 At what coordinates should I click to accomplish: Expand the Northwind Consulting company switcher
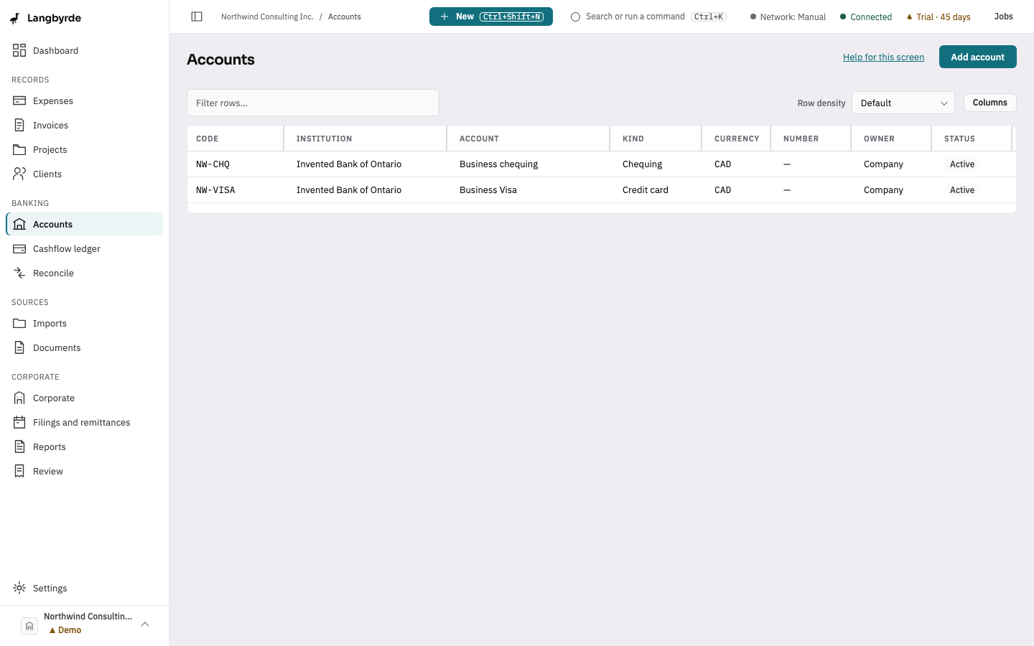tap(85, 625)
